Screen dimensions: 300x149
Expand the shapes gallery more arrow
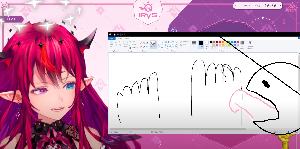pos(178,47)
